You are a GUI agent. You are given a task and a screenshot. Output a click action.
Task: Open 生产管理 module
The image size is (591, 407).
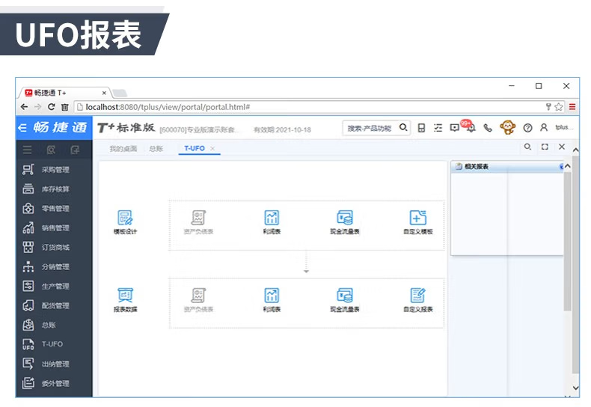tap(46, 286)
